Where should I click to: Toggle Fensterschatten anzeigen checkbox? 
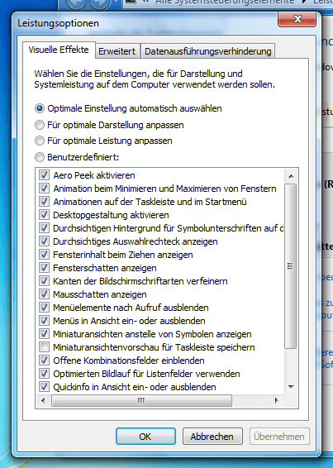tap(44, 267)
